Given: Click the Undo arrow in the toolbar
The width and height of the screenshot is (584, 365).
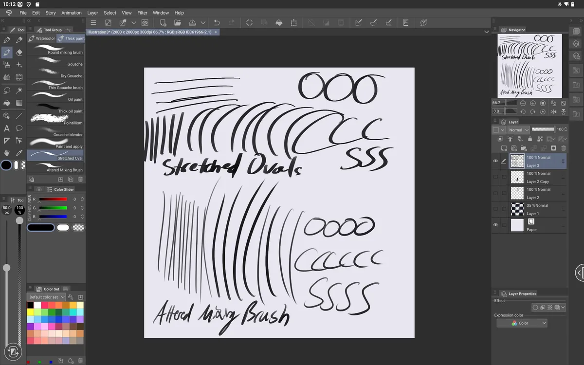Looking at the screenshot, I should click(217, 23).
